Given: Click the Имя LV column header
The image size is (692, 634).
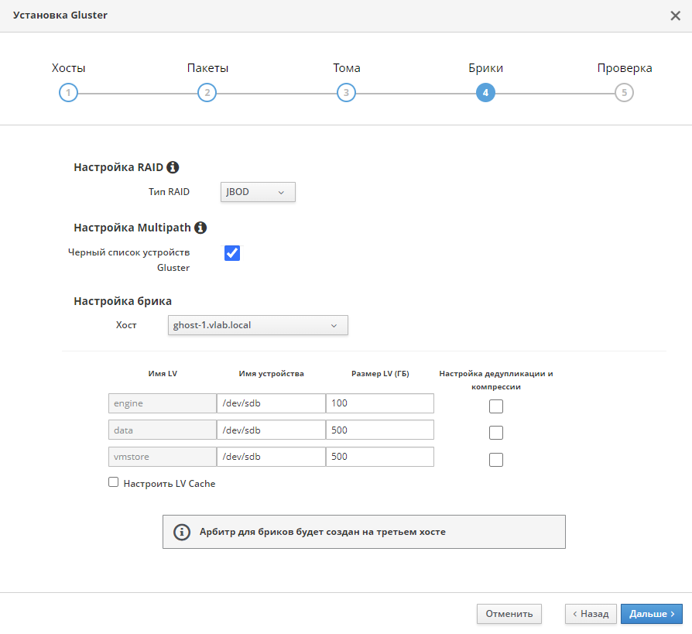Looking at the screenshot, I should [x=163, y=374].
